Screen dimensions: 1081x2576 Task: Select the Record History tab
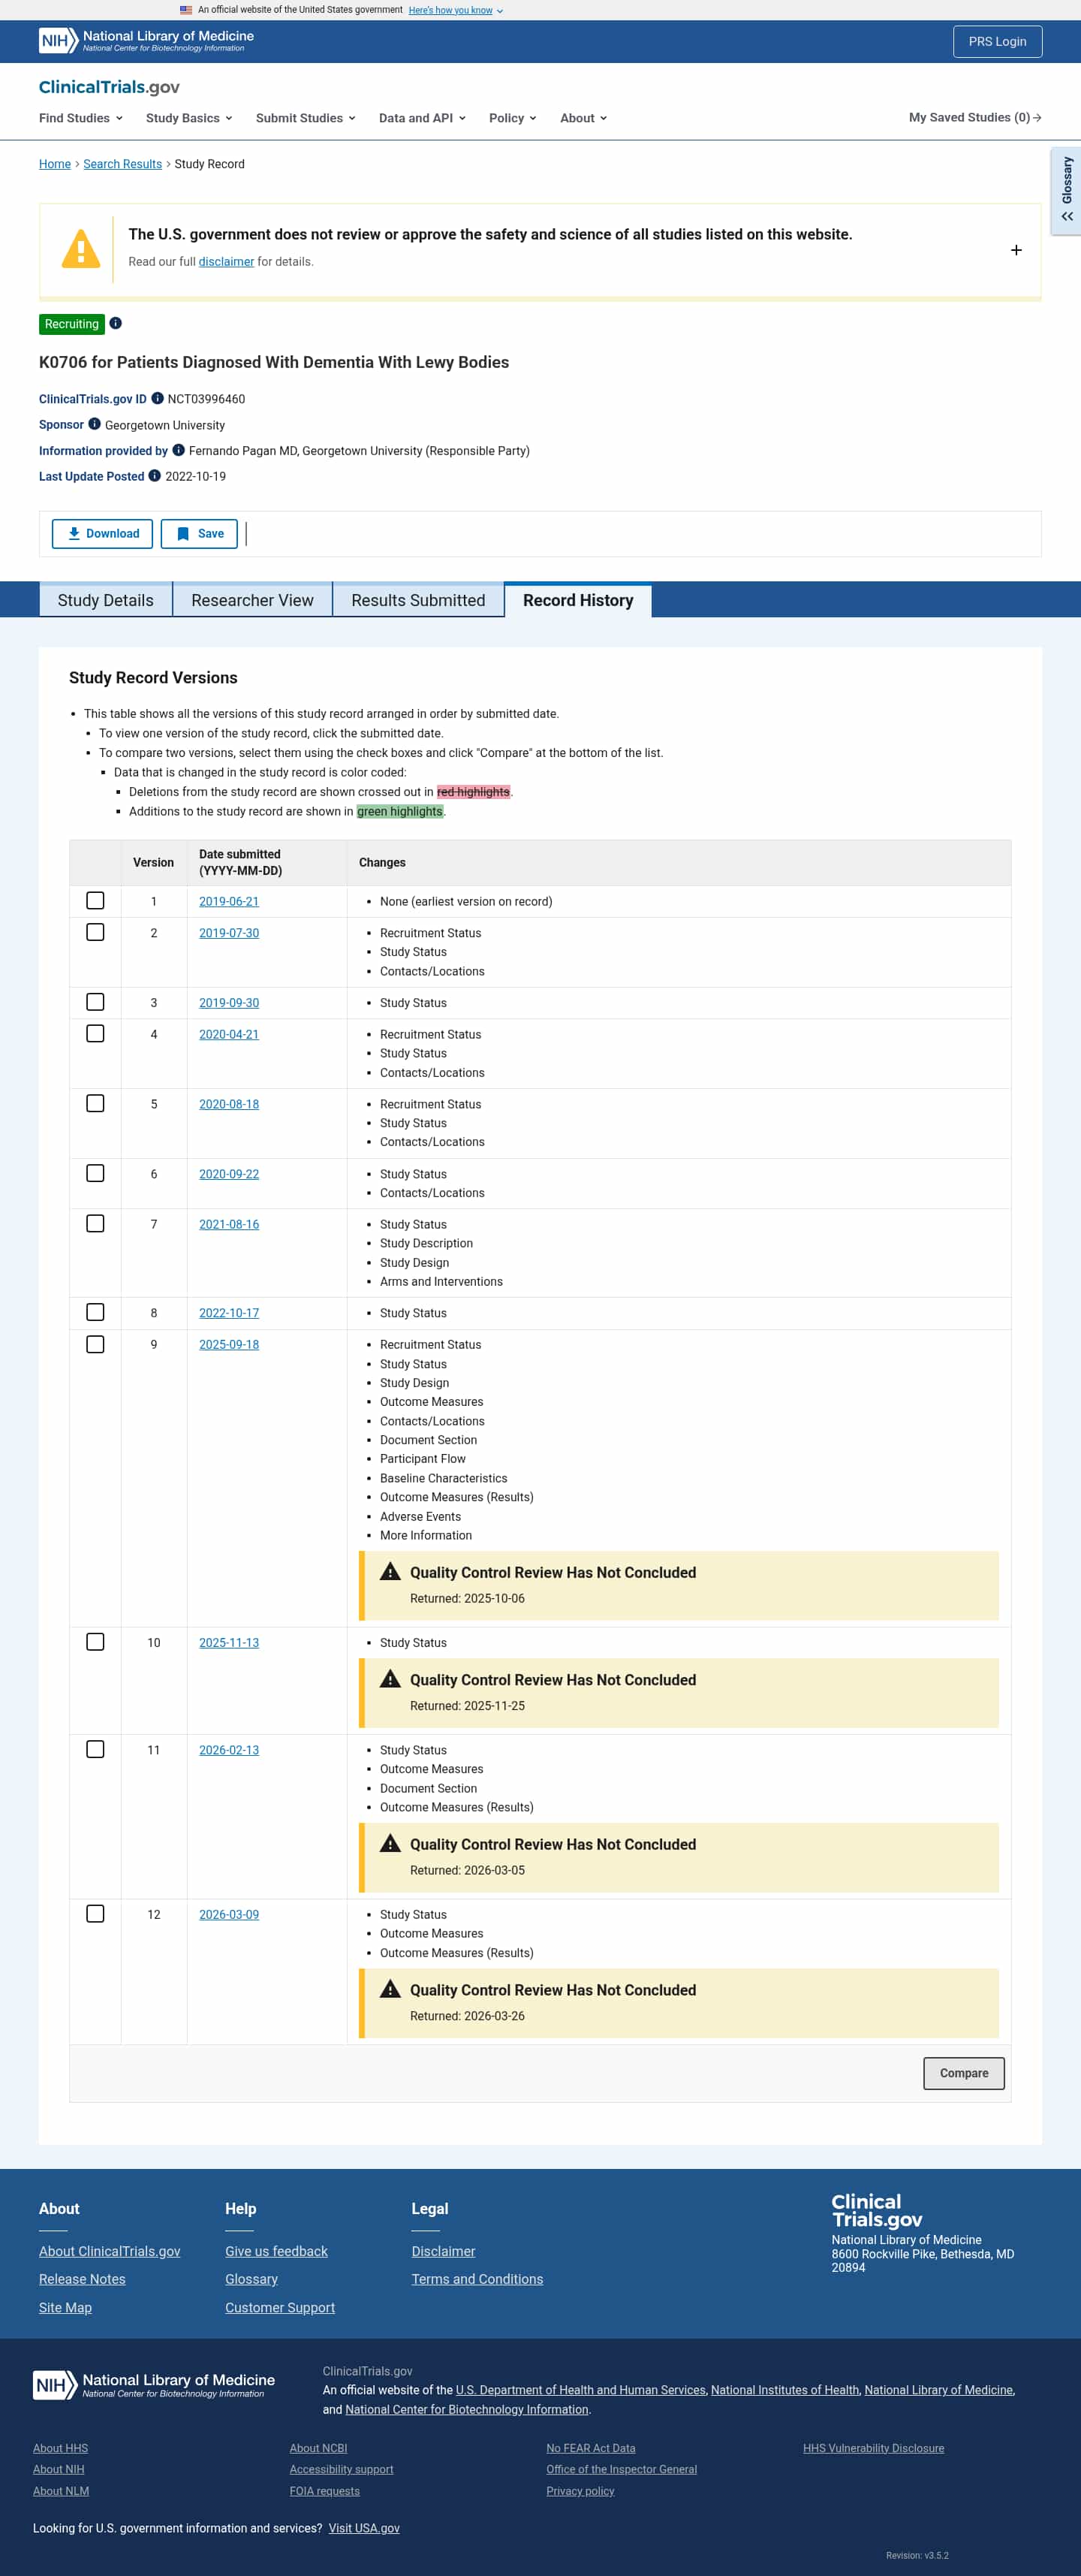578,600
